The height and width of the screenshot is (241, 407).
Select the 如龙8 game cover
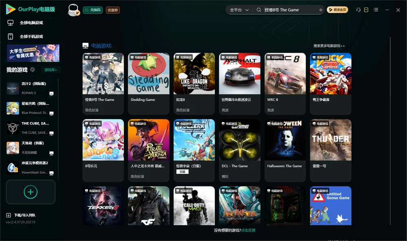click(194, 74)
